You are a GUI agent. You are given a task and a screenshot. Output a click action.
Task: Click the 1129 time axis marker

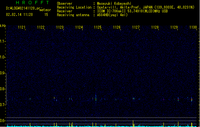[x=174, y=27]
